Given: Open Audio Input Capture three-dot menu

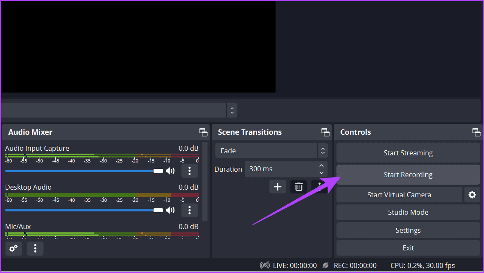Looking at the screenshot, I should tap(190, 171).
